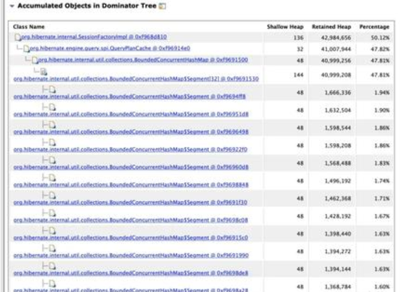The width and height of the screenshot is (400, 292).
Task: Select the 1.83% percentage cell
Action: (x=382, y=163)
